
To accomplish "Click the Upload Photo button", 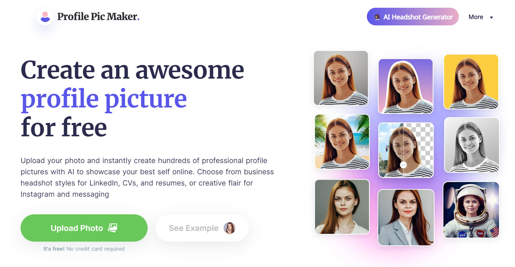I will click(x=84, y=228).
